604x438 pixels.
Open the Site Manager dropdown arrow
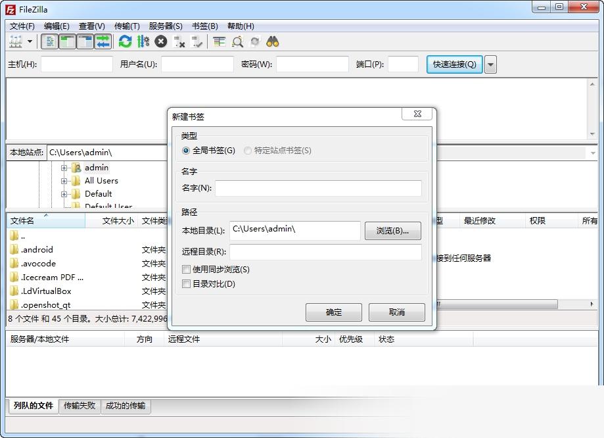click(x=30, y=41)
